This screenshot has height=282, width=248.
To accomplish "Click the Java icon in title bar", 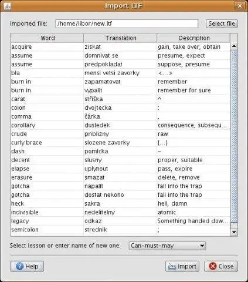I will [7, 6].
